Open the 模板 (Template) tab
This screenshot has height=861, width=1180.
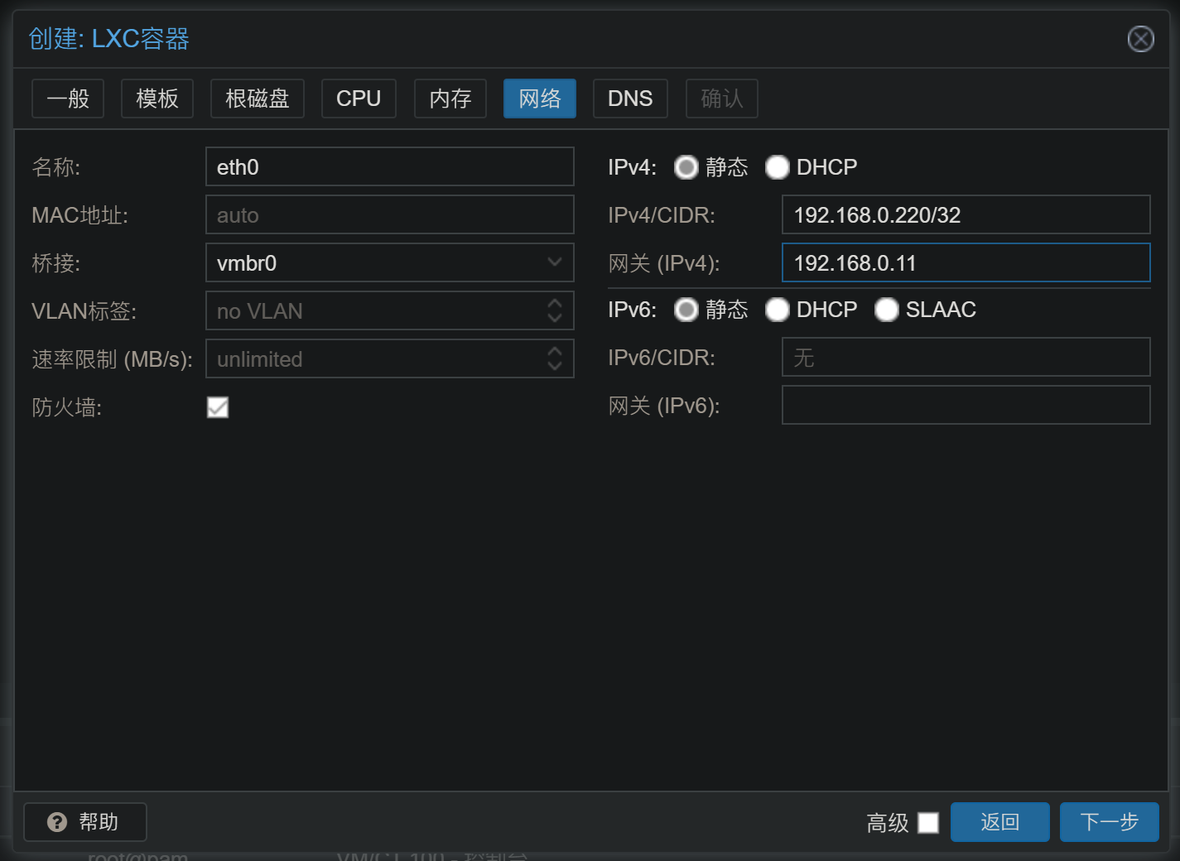pyautogui.click(x=157, y=99)
